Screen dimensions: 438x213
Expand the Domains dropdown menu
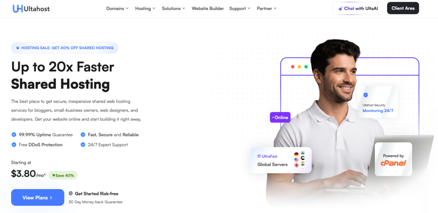(117, 9)
